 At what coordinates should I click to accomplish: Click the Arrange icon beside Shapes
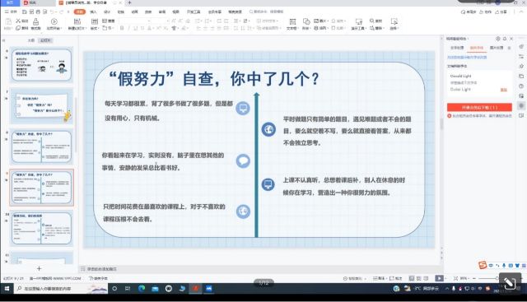[x=316, y=28]
